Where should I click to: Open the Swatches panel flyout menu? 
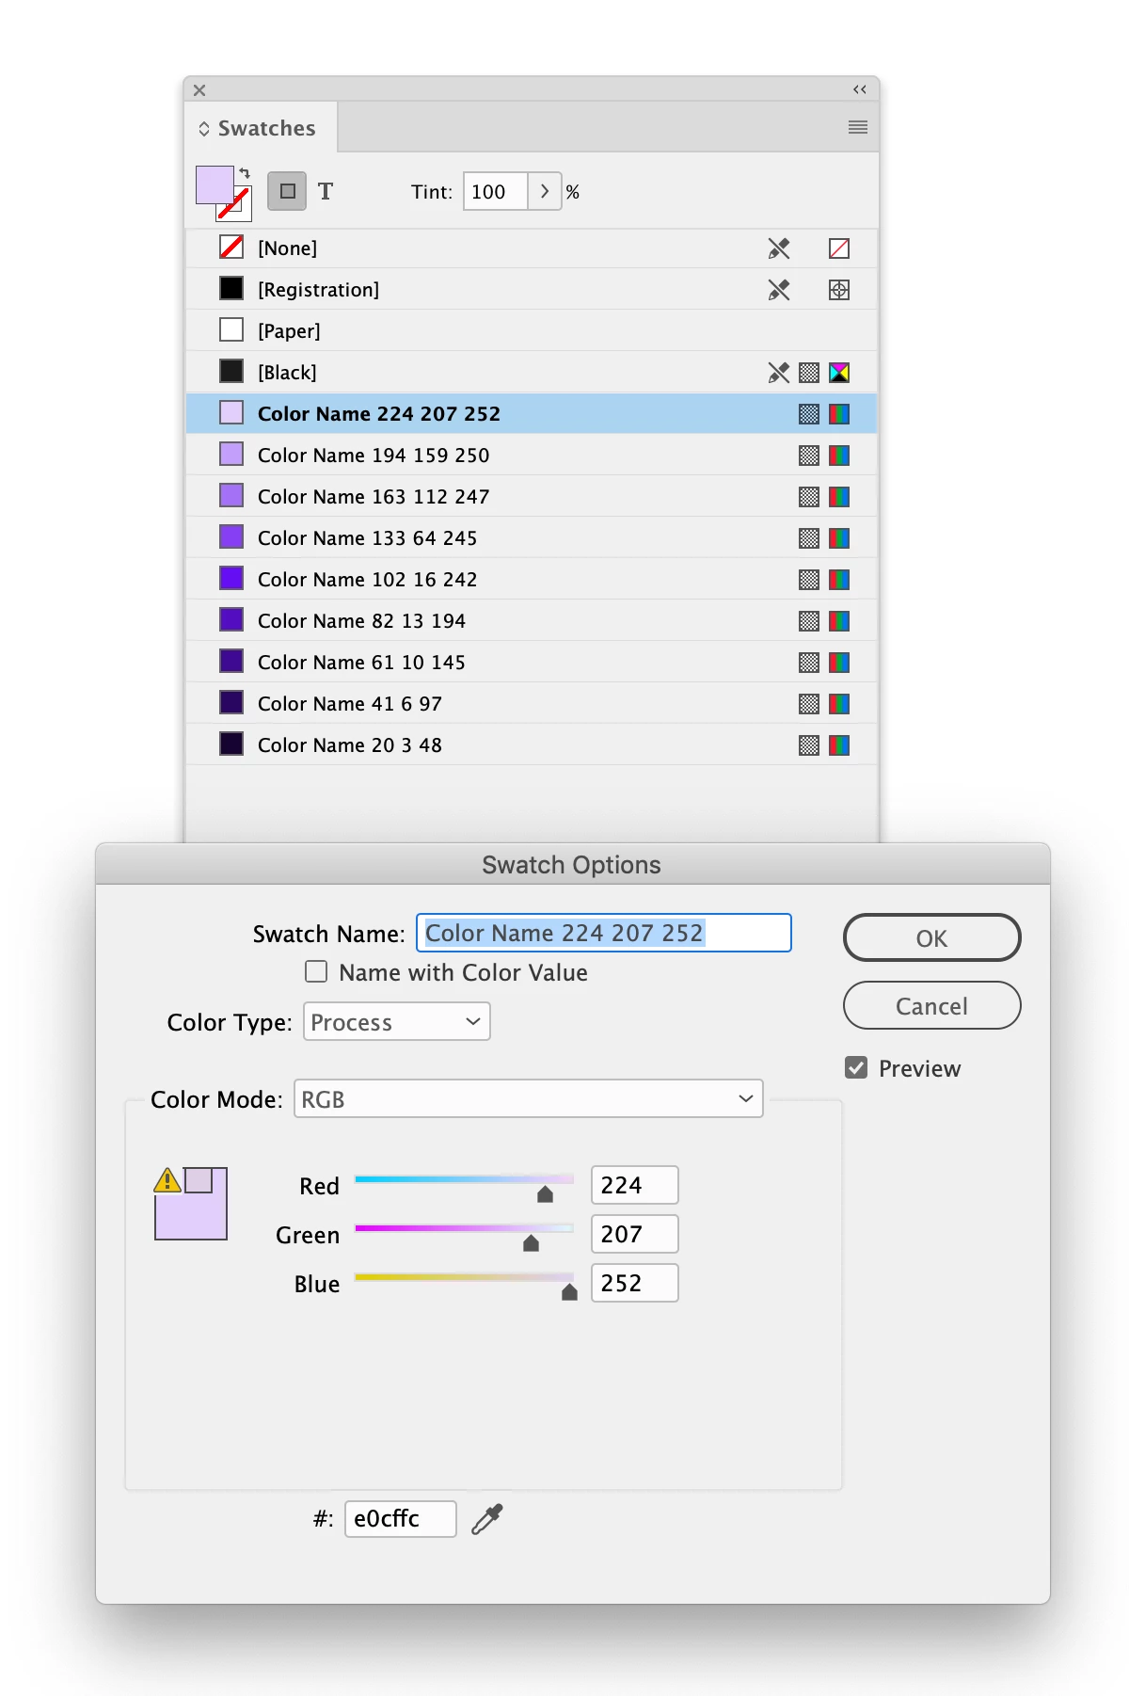pos(858,127)
